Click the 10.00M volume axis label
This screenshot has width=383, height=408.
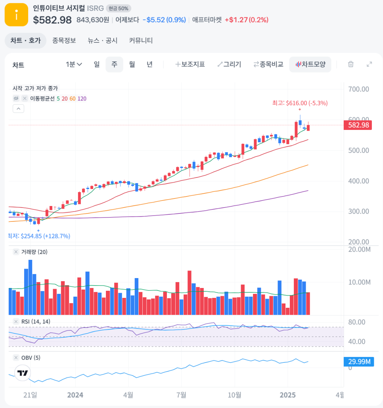click(x=360, y=282)
